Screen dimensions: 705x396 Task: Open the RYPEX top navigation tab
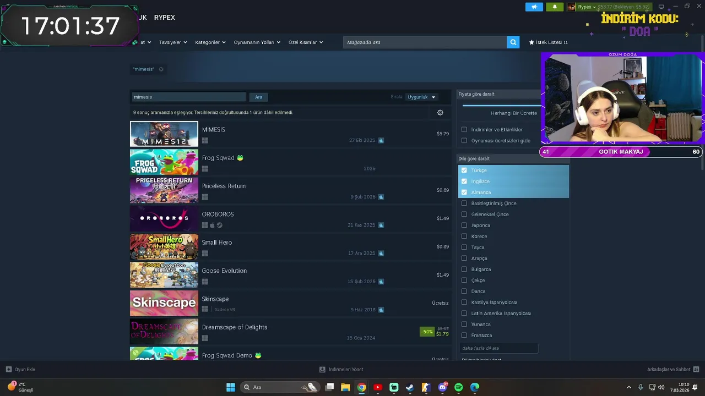pos(165,18)
